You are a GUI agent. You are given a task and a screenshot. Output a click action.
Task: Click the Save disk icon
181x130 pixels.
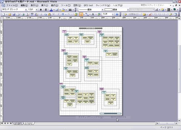coord(14,14)
